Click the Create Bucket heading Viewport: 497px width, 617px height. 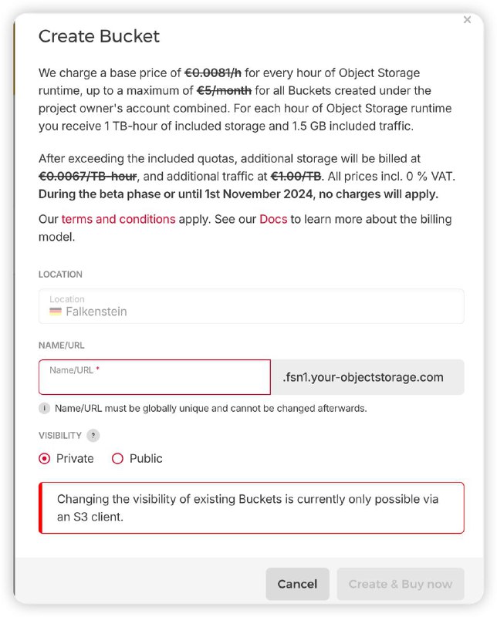coord(99,36)
